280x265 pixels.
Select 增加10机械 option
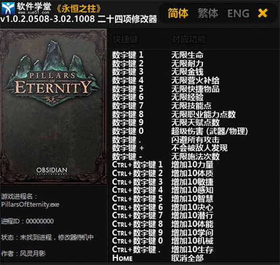[x=192, y=241]
